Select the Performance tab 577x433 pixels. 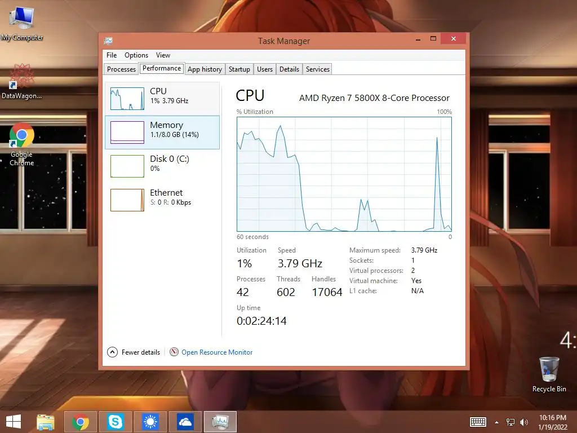[x=162, y=68]
